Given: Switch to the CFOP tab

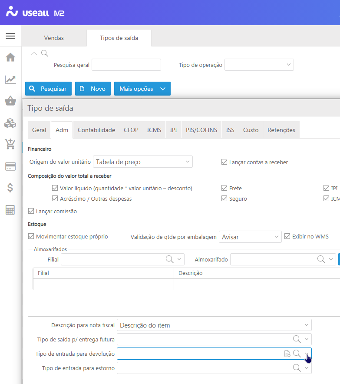Looking at the screenshot, I should (131, 130).
